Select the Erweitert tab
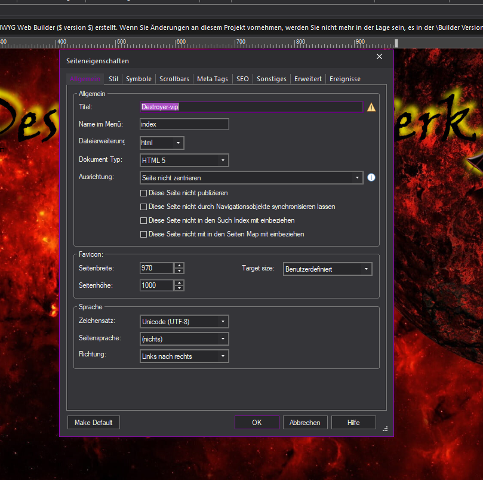 pyautogui.click(x=307, y=79)
